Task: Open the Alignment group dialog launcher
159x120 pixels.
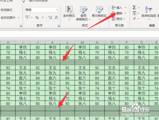Action: (x=21, y=26)
